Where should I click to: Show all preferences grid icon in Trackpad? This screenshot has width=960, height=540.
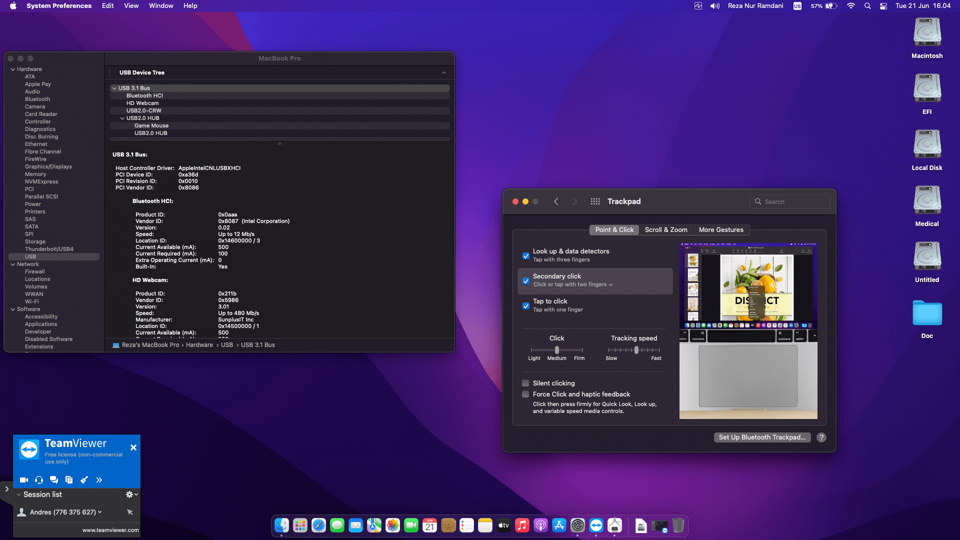coord(595,201)
